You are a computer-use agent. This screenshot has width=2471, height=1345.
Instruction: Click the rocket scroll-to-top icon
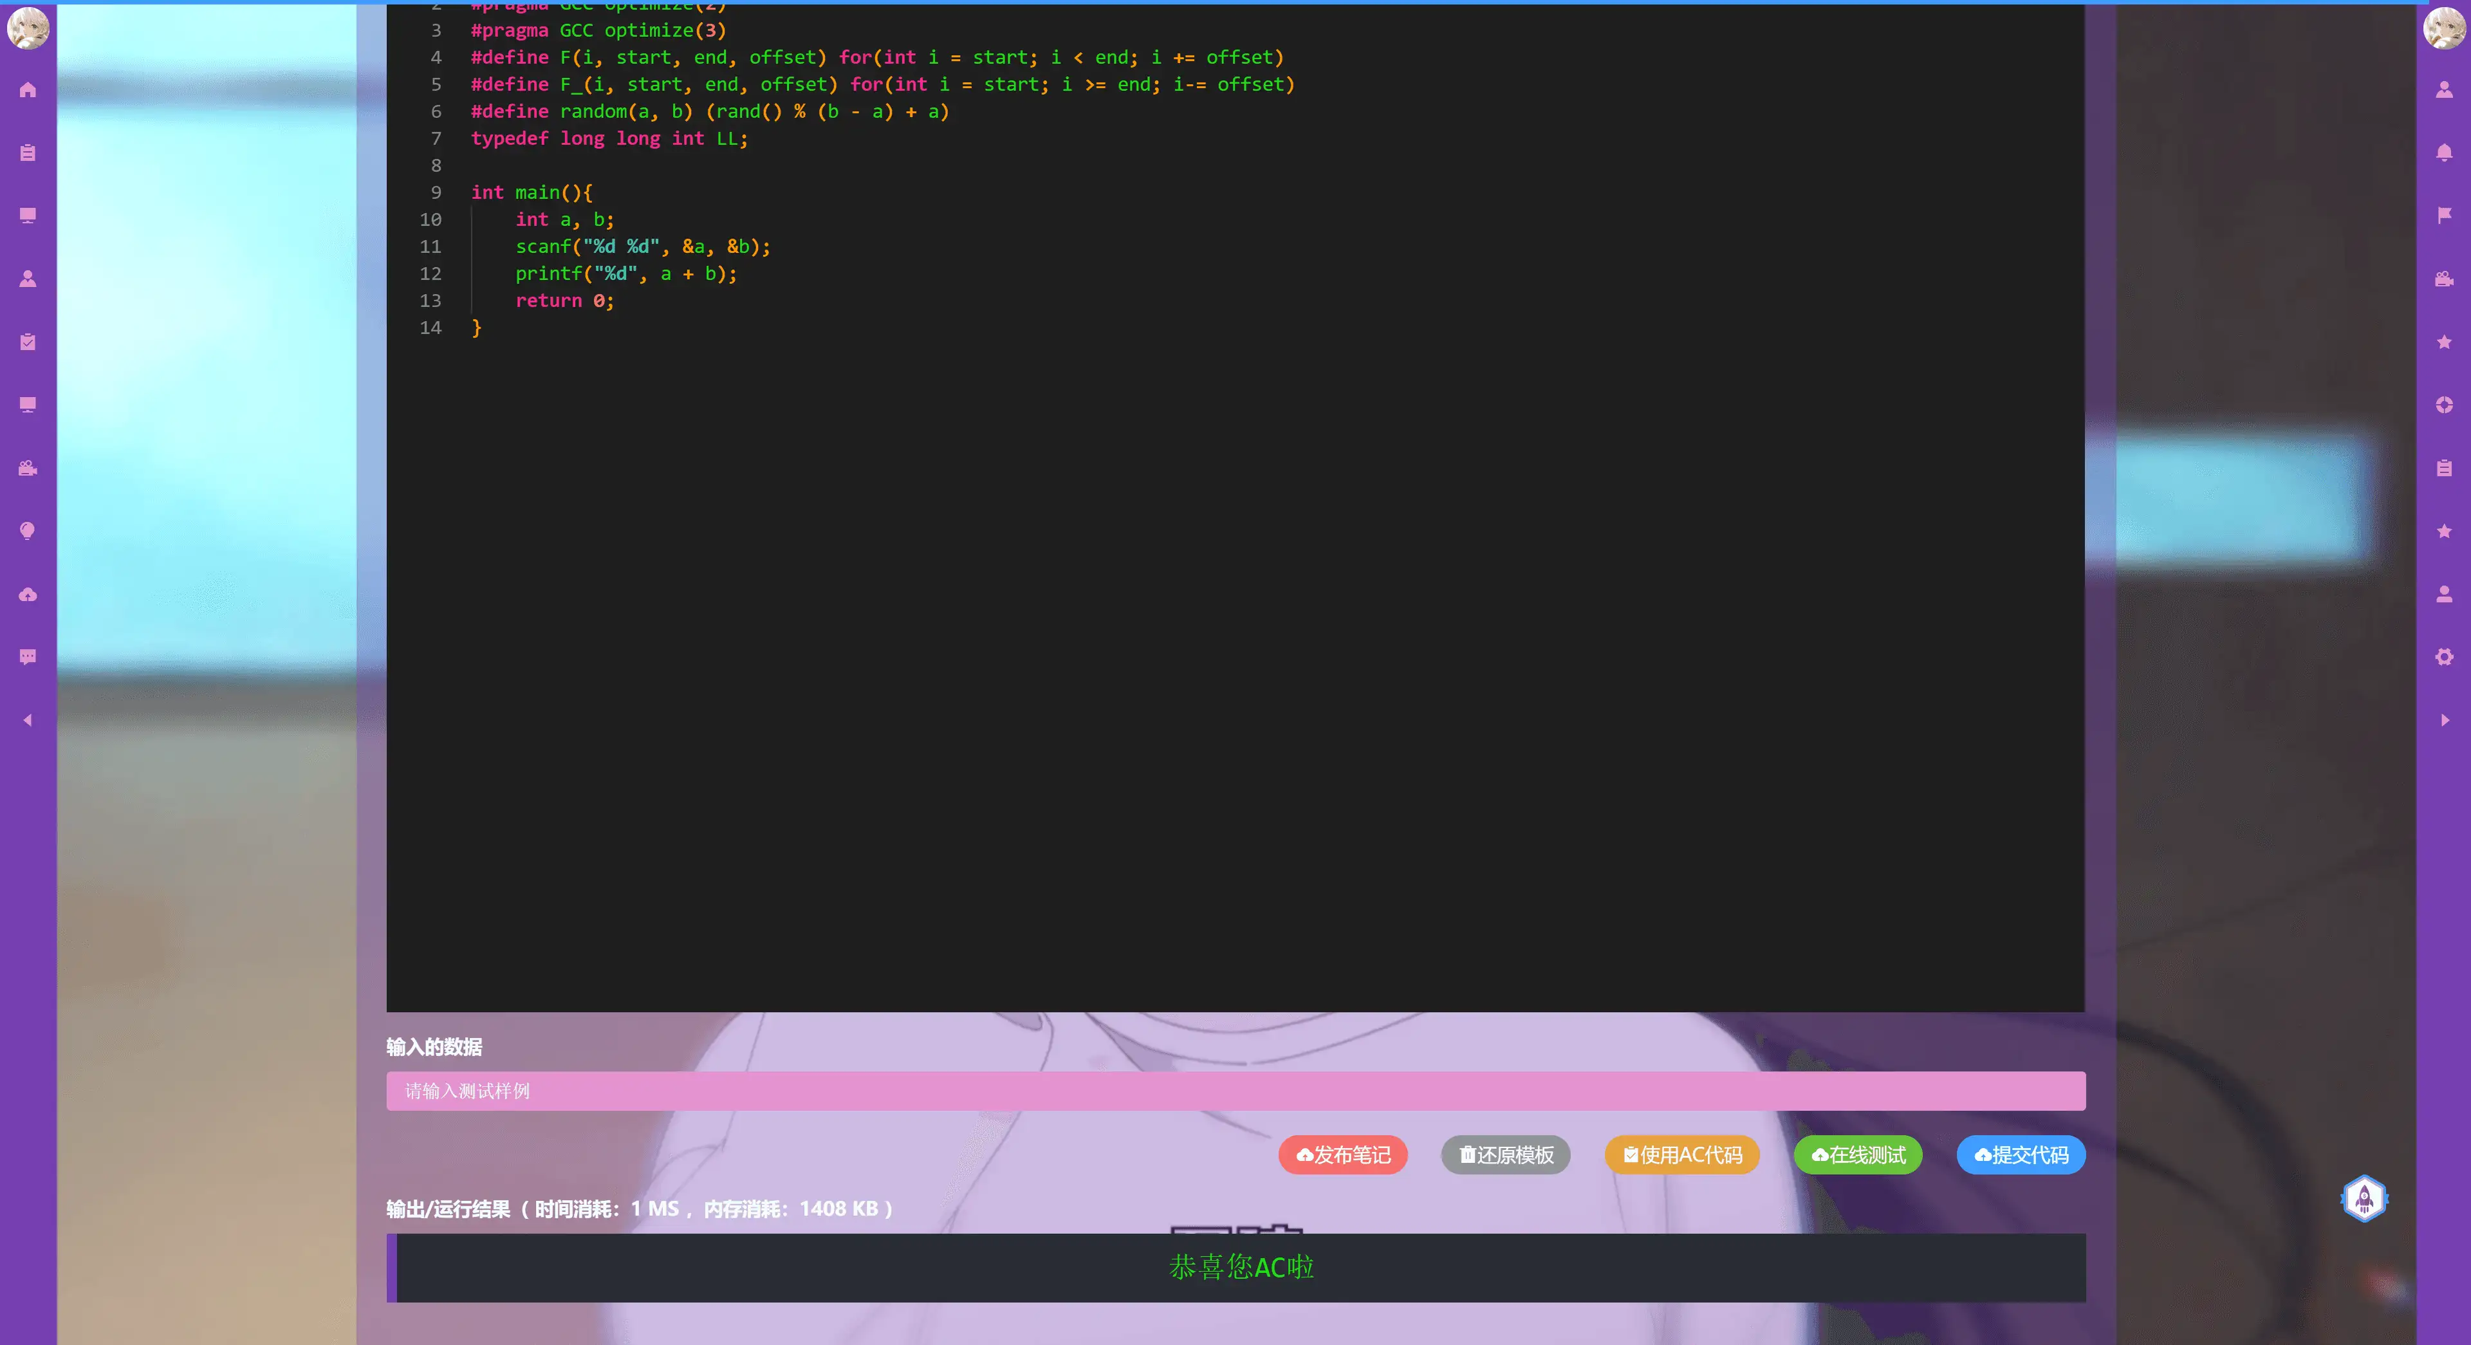(x=2364, y=1198)
